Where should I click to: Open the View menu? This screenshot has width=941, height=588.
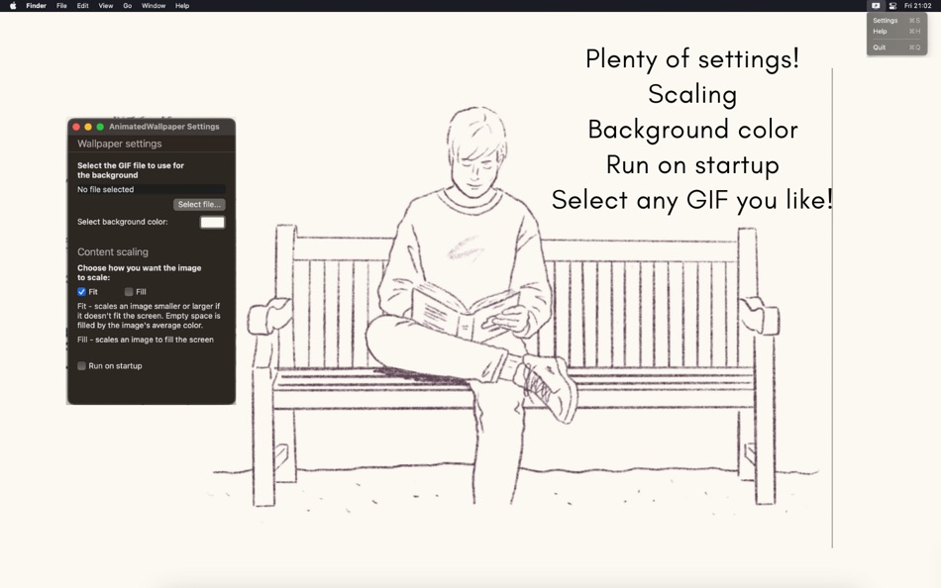pyautogui.click(x=106, y=5)
